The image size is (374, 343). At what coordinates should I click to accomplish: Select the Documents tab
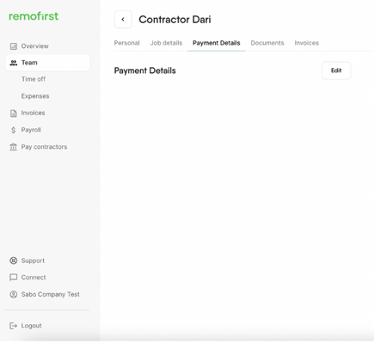click(267, 43)
